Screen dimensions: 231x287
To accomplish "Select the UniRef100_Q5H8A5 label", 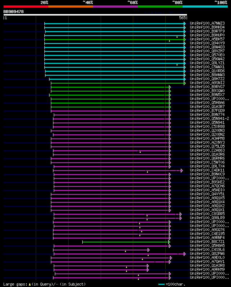I will tap(207, 245).
